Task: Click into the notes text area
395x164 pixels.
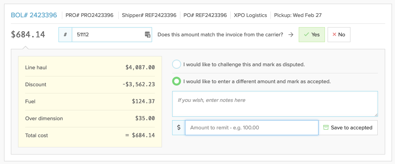Action: click(275, 104)
